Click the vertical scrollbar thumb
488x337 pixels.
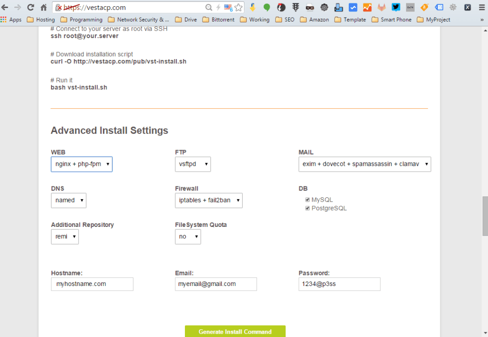tap(485, 216)
